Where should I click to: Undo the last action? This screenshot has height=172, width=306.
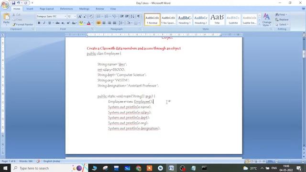[x=18, y=3]
